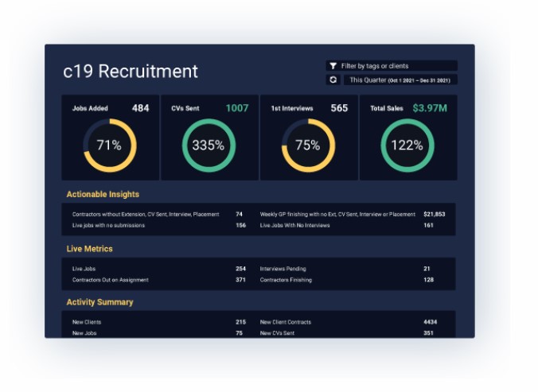538x392 pixels.
Task: Click the Total Sales $3.97M figure
Action: coord(429,108)
